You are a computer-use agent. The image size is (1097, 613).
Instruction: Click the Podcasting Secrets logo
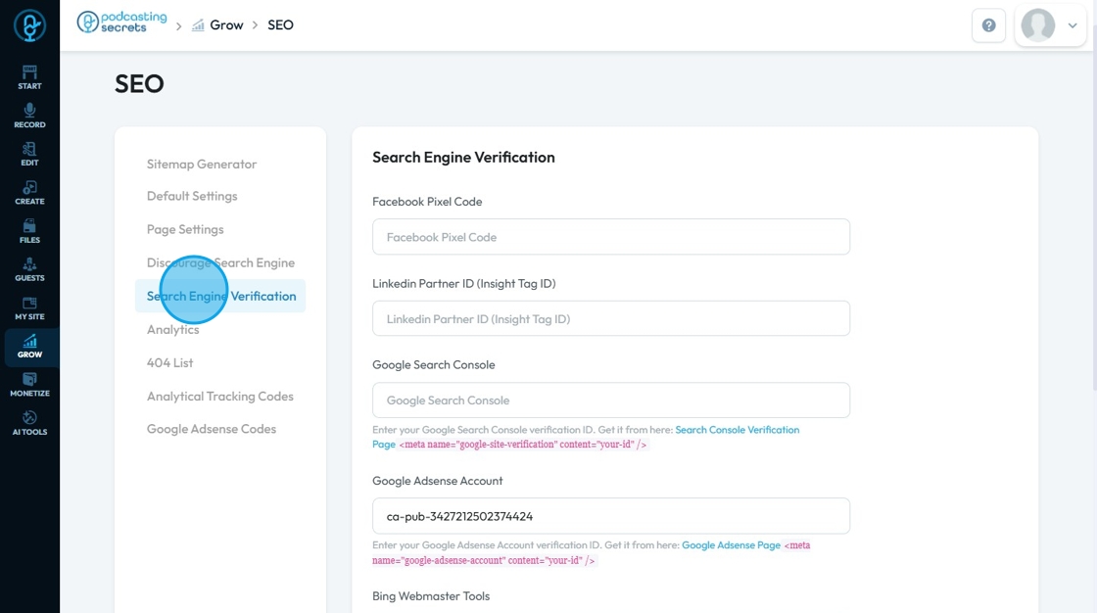(122, 23)
